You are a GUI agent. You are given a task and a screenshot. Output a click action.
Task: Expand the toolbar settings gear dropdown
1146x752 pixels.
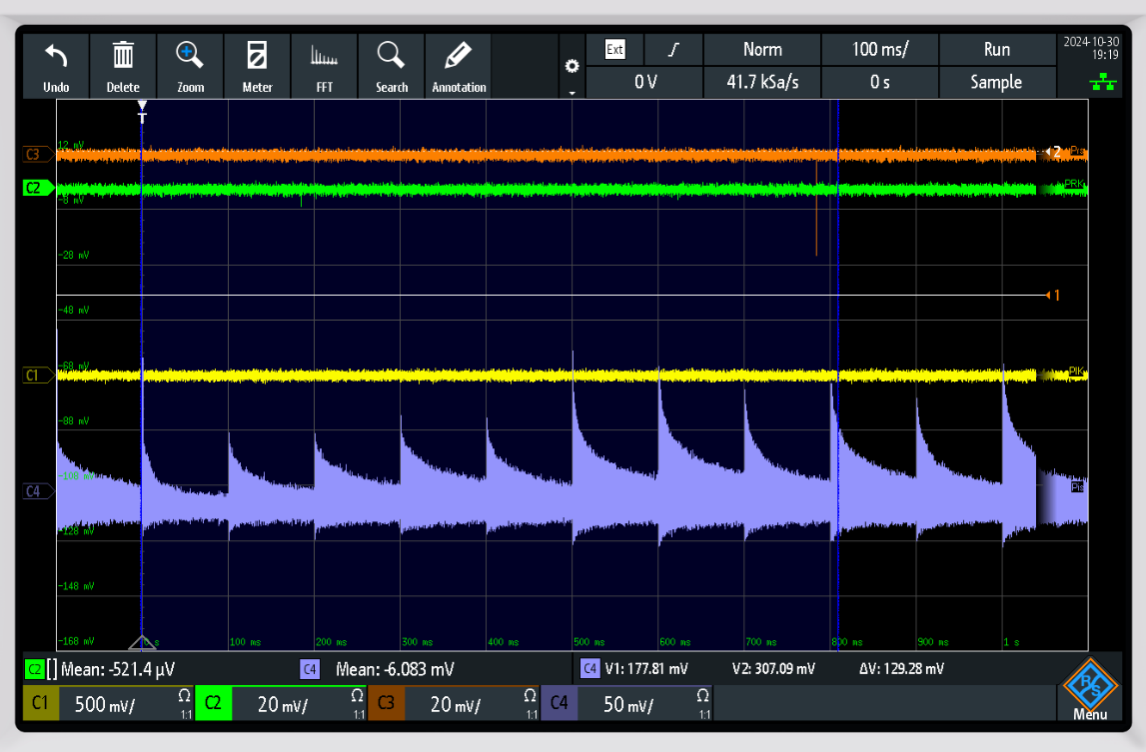tap(572, 68)
